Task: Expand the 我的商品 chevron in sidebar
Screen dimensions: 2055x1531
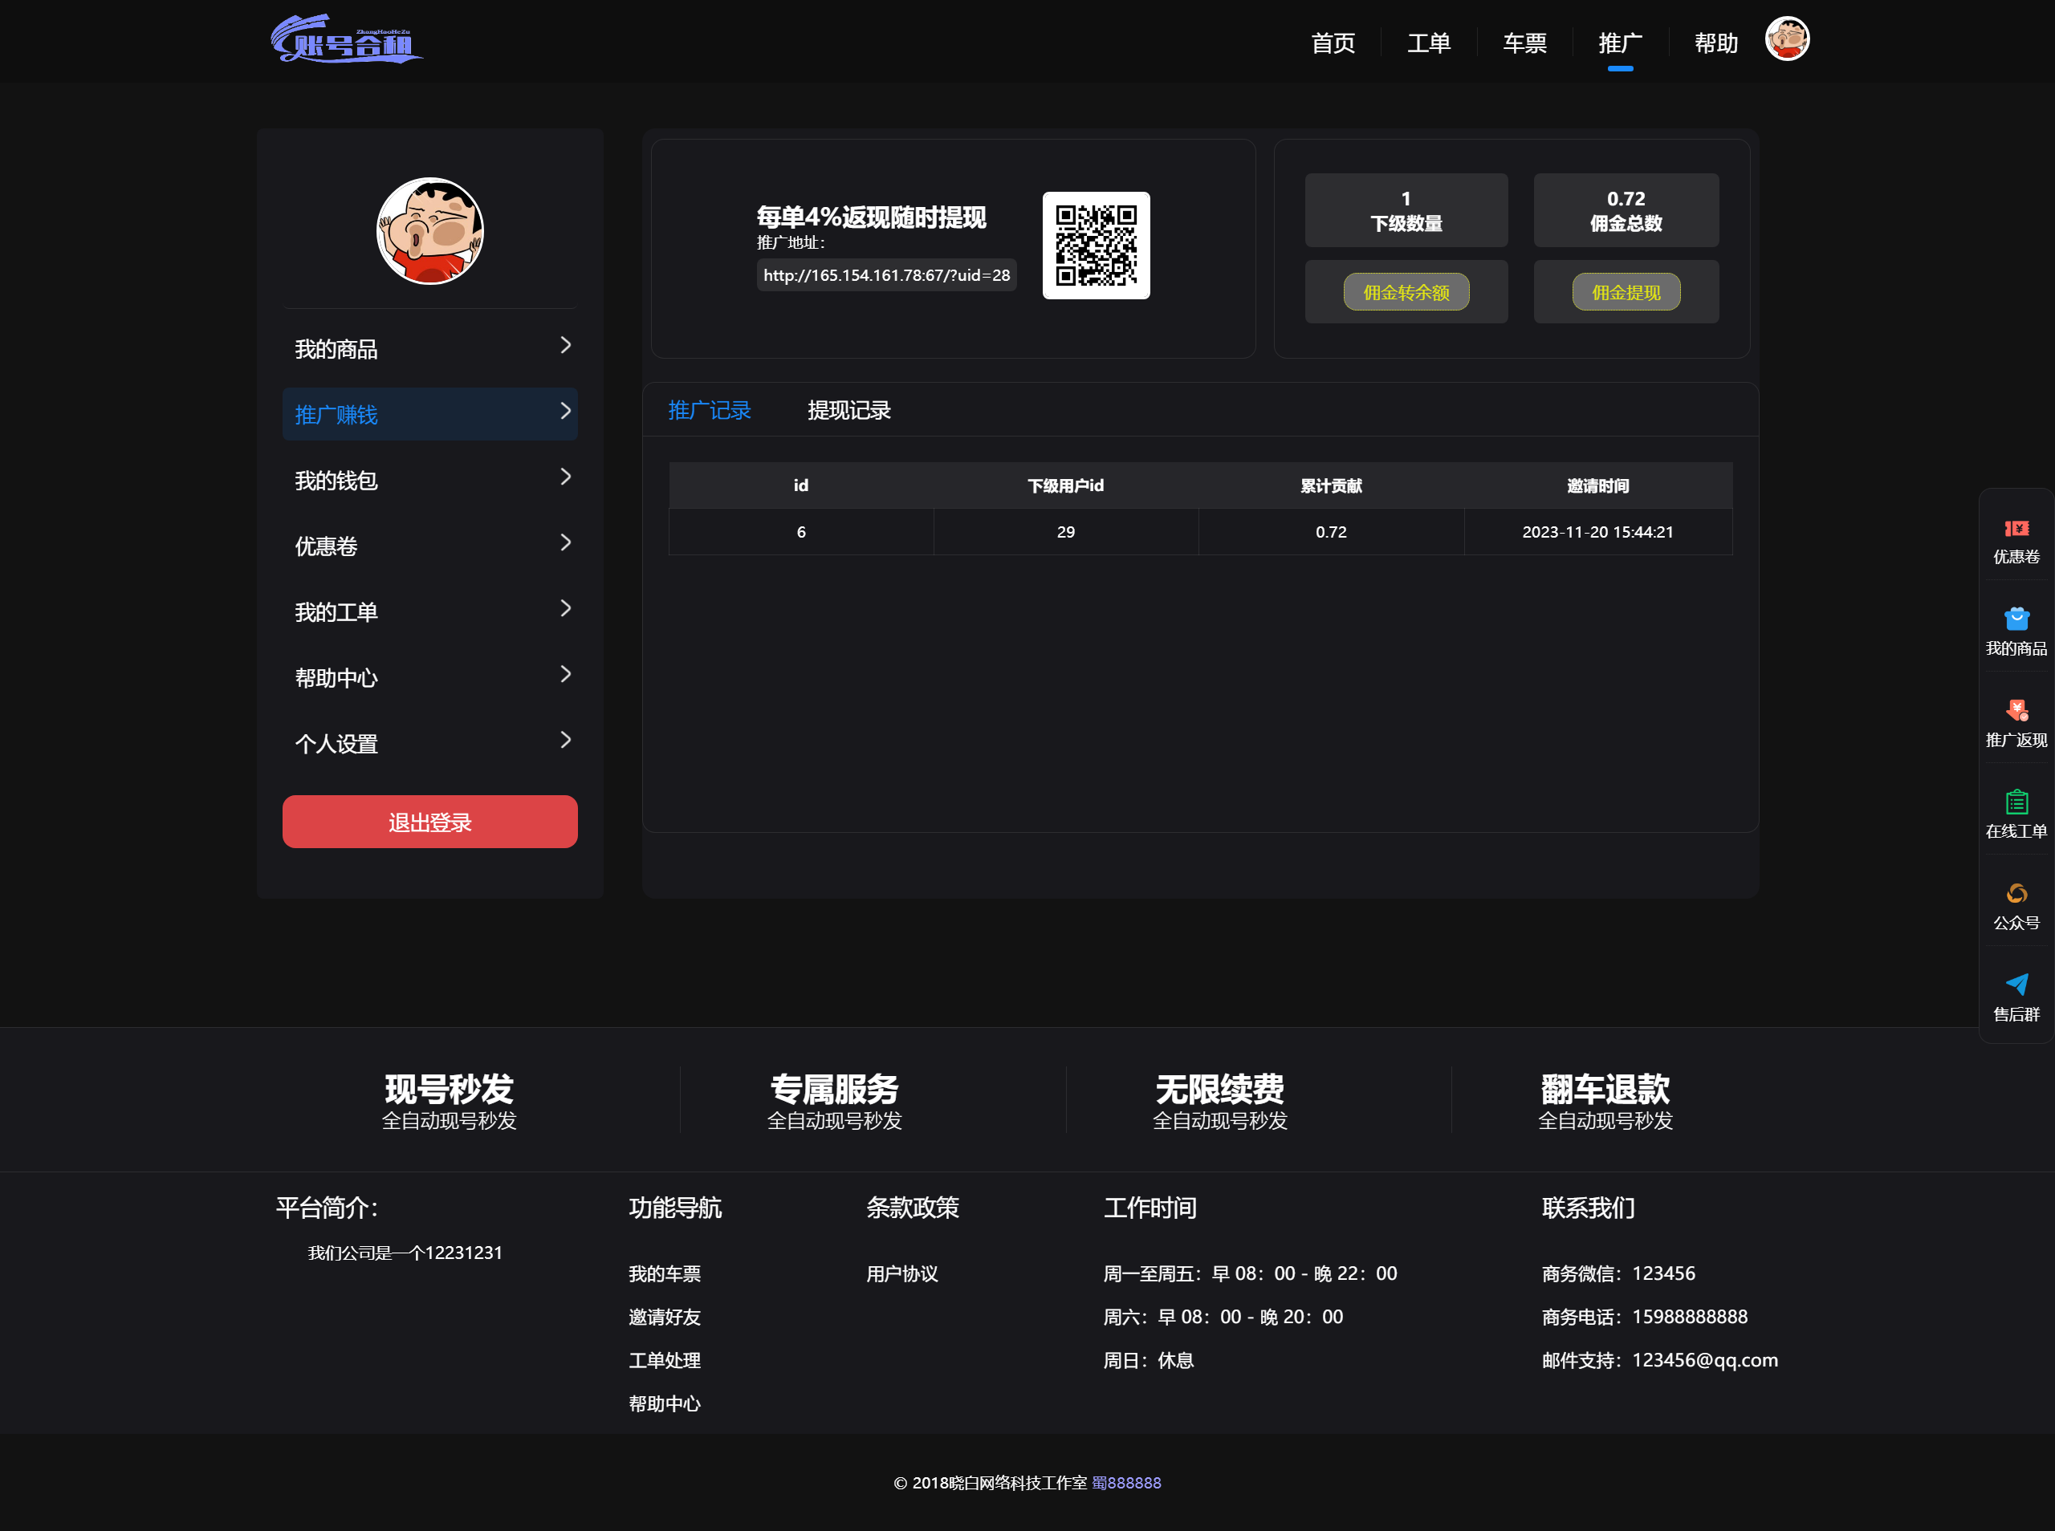Action: coord(565,345)
